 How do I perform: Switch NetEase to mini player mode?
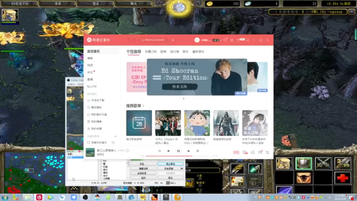tap(248, 40)
